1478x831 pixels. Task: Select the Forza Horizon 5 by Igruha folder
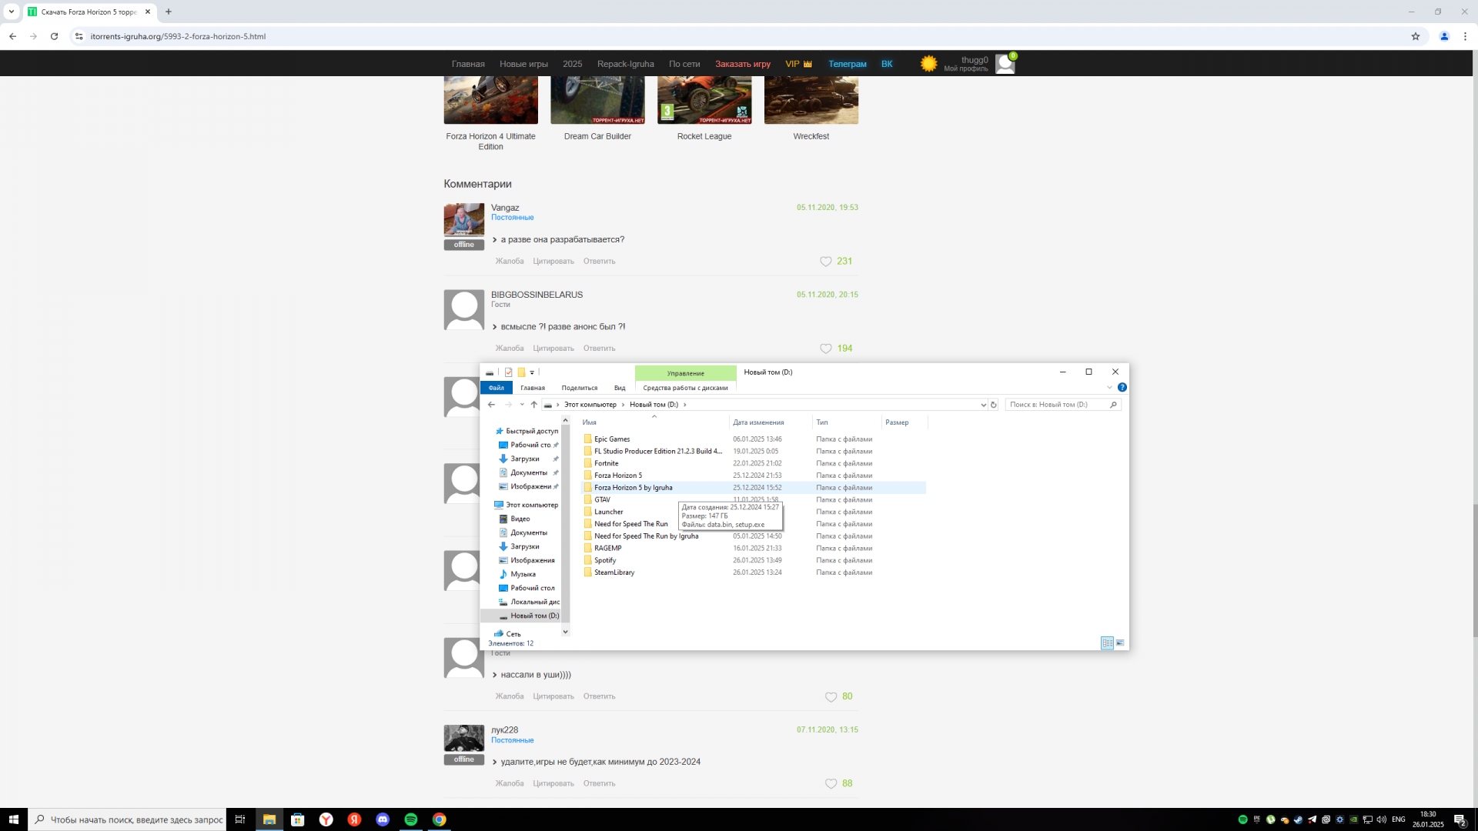(x=633, y=488)
